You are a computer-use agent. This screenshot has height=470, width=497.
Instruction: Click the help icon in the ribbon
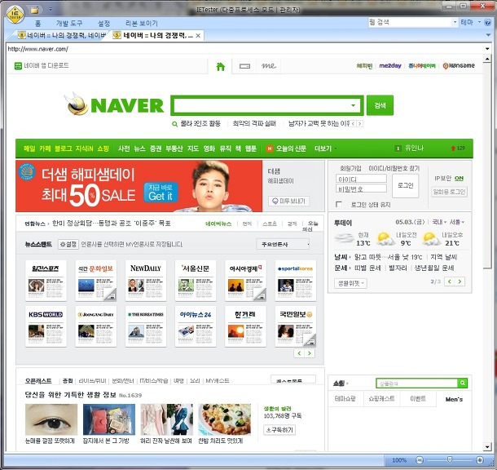click(488, 22)
